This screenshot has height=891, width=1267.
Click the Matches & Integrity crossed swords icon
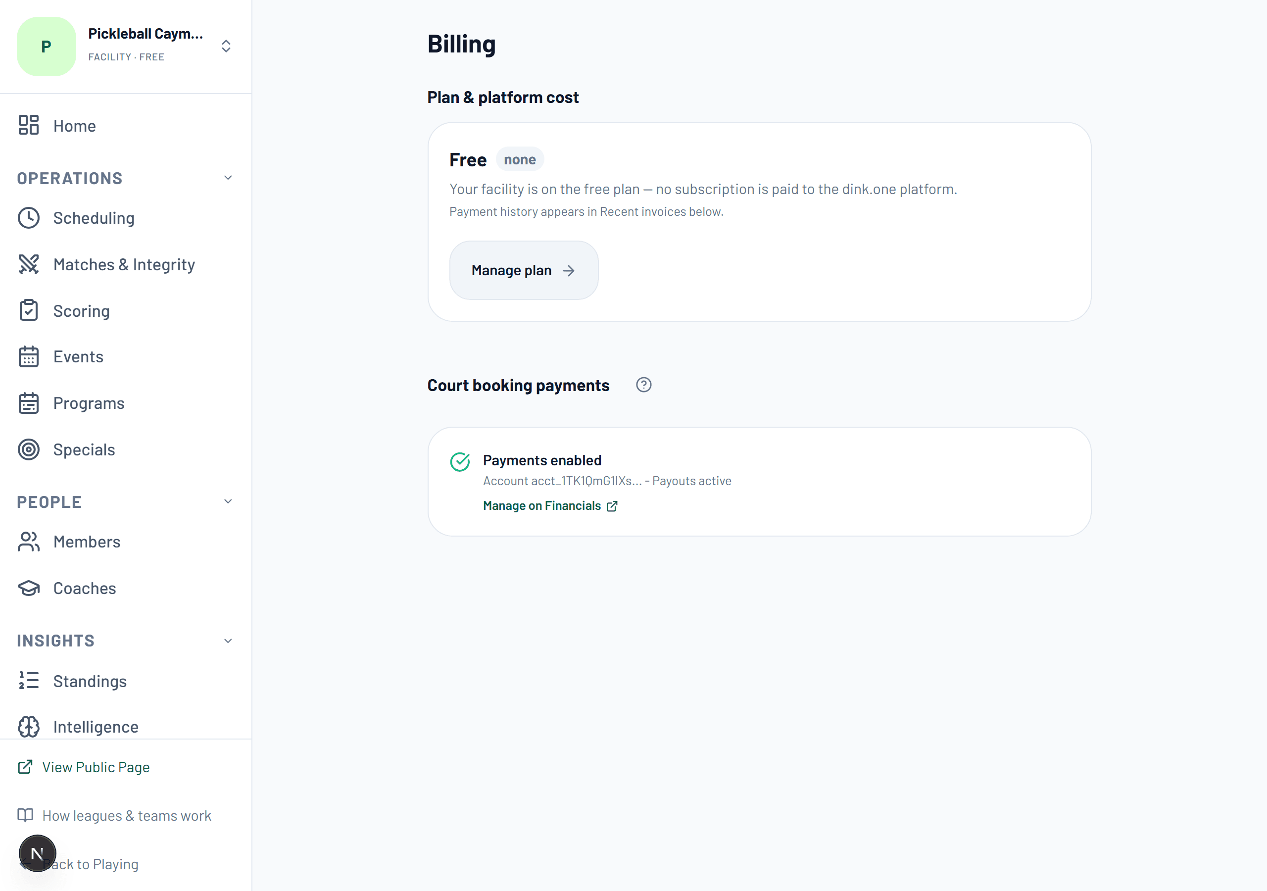point(28,264)
